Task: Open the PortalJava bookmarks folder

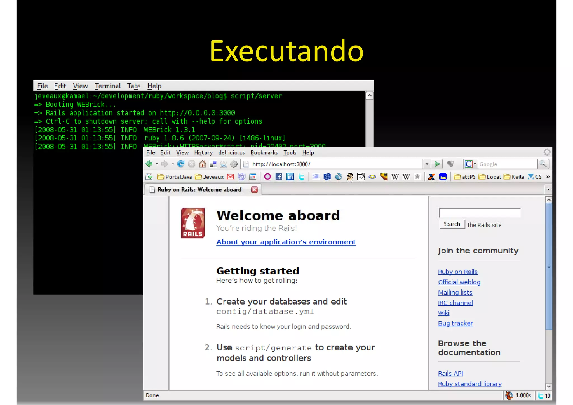Action: [x=175, y=177]
